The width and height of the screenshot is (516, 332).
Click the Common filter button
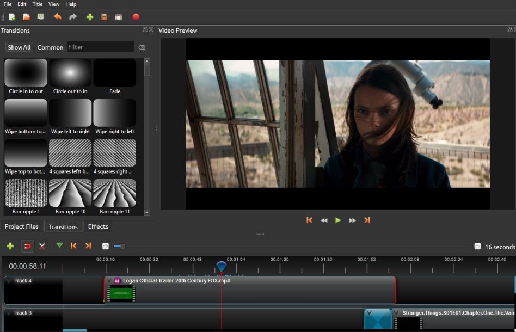point(50,47)
